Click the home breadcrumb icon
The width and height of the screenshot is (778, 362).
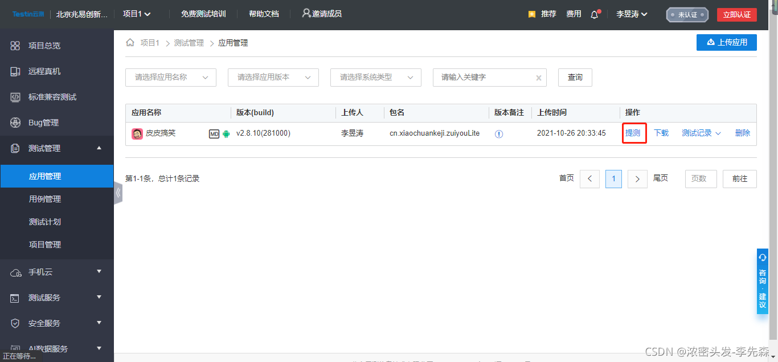pyautogui.click(x=130, y=43)
